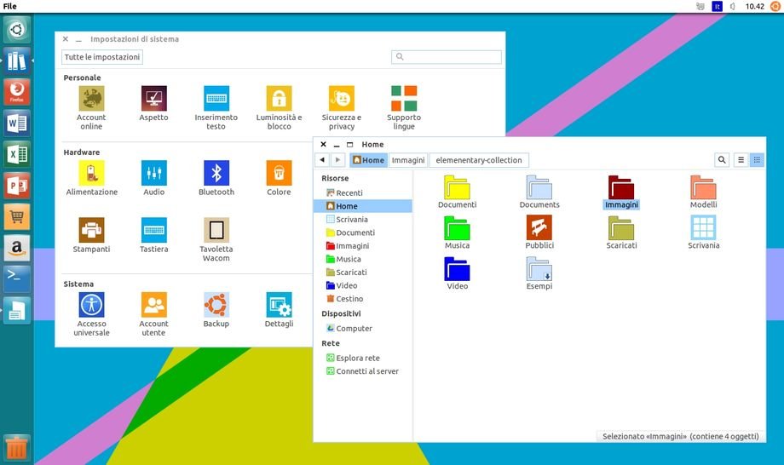Open the sound volume indicator menu
The width and height of the screenshot is (784, 465).
733,6
